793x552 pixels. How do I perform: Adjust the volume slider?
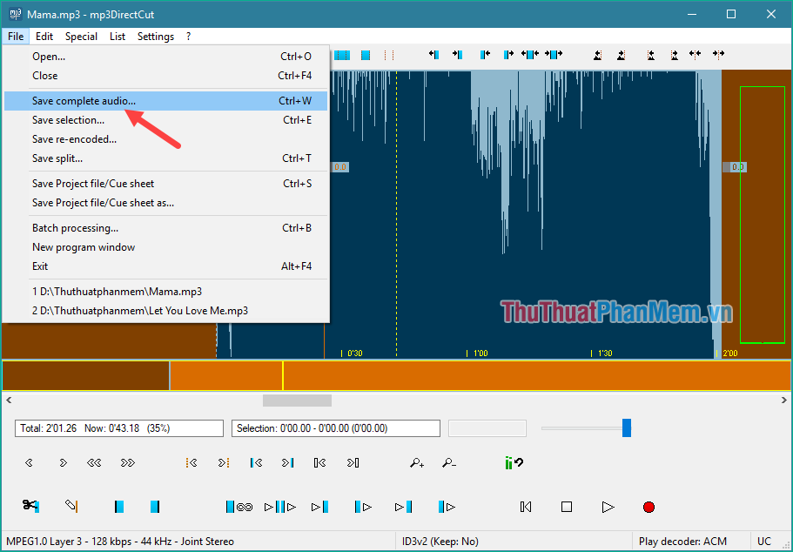[x=627, y=427]
